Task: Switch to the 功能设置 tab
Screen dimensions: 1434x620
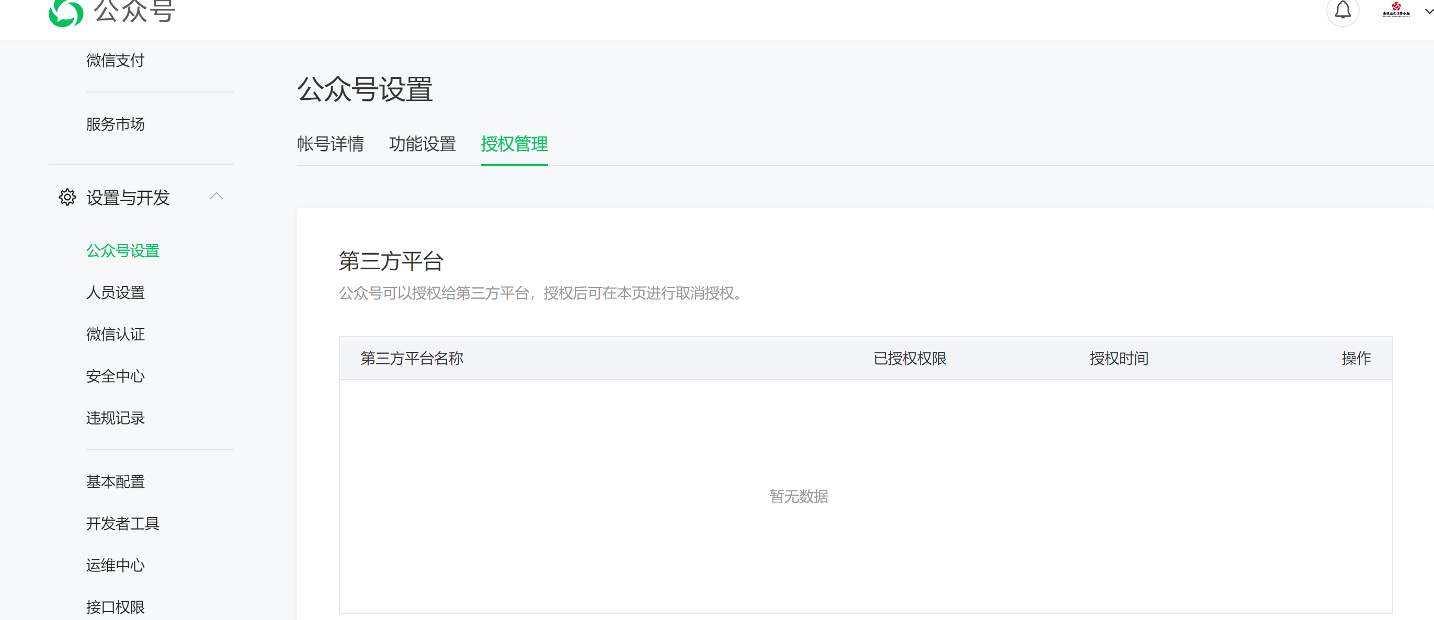Action: coord(422,144)
